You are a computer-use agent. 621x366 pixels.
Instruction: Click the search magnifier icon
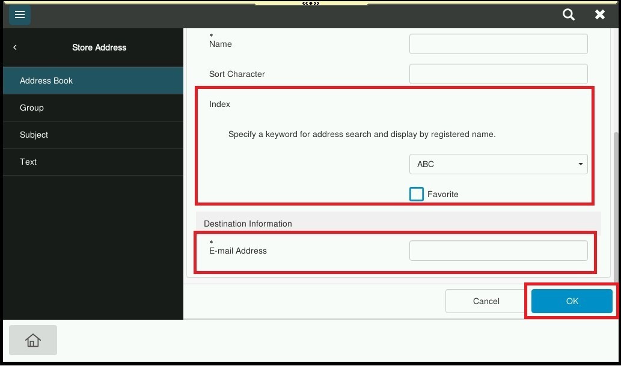568,15
